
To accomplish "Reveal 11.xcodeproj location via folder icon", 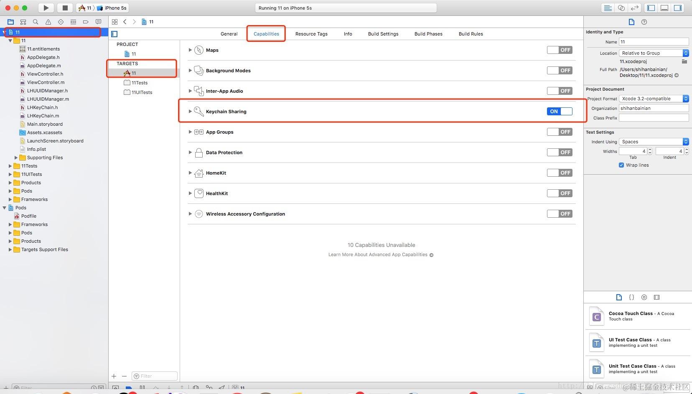I will 684,61.
